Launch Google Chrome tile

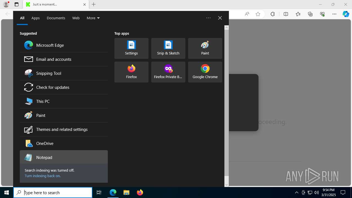[x=205, y=72]
